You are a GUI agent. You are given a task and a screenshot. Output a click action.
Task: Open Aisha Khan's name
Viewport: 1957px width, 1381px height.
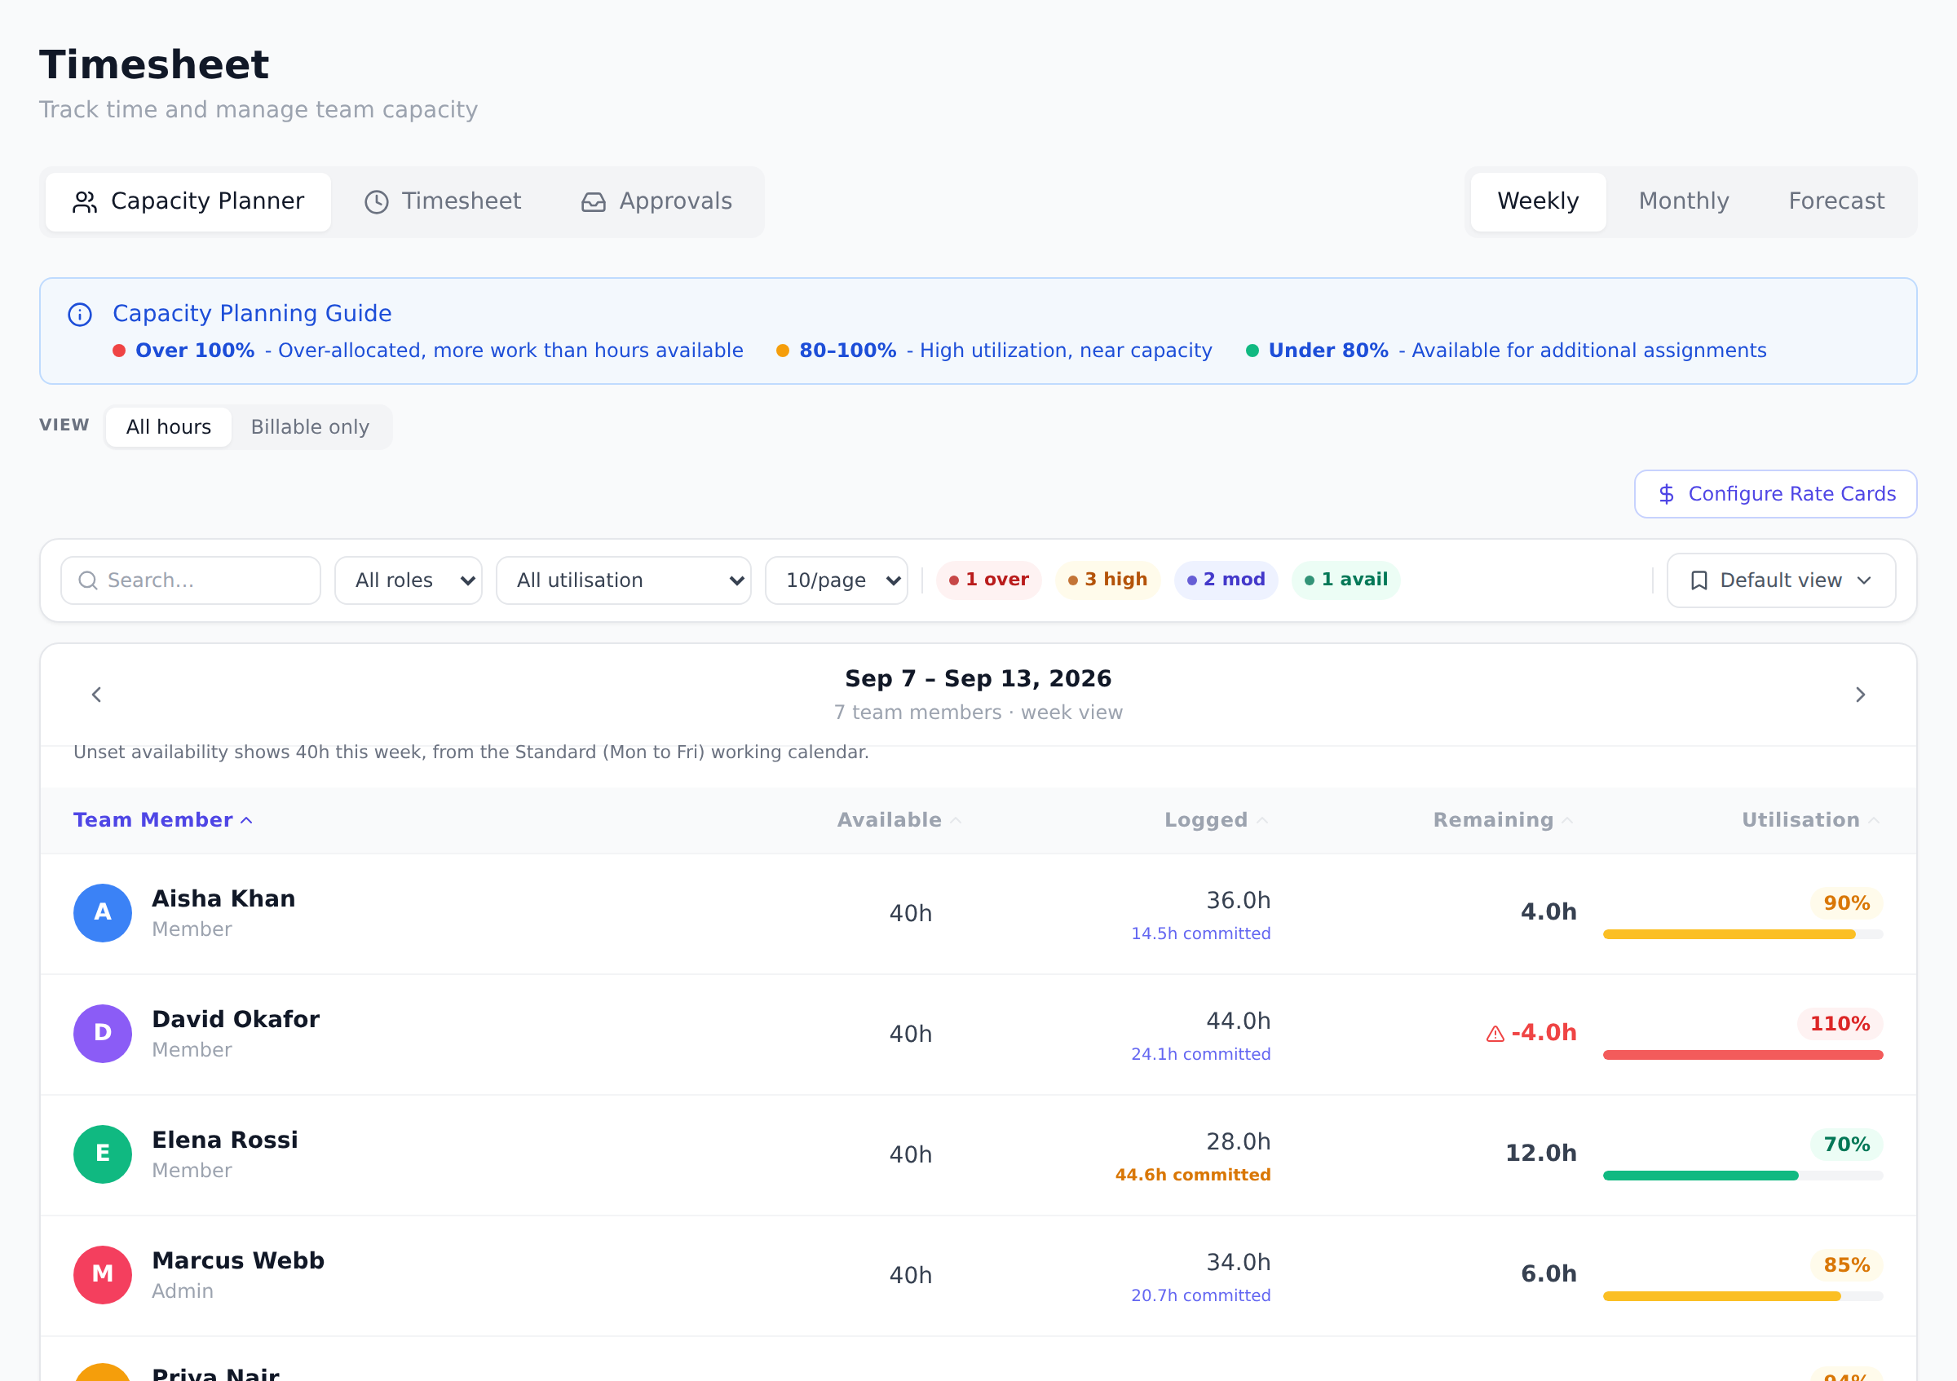(223, 900)
